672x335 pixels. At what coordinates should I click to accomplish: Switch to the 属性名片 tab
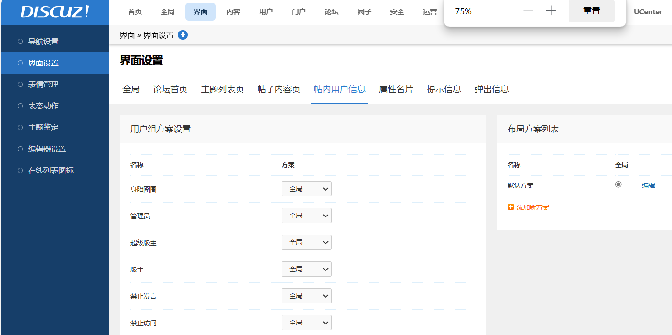point(396,89)
